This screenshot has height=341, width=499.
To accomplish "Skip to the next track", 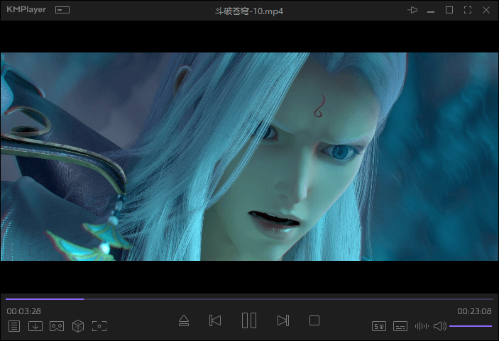I will pos(283,321).
